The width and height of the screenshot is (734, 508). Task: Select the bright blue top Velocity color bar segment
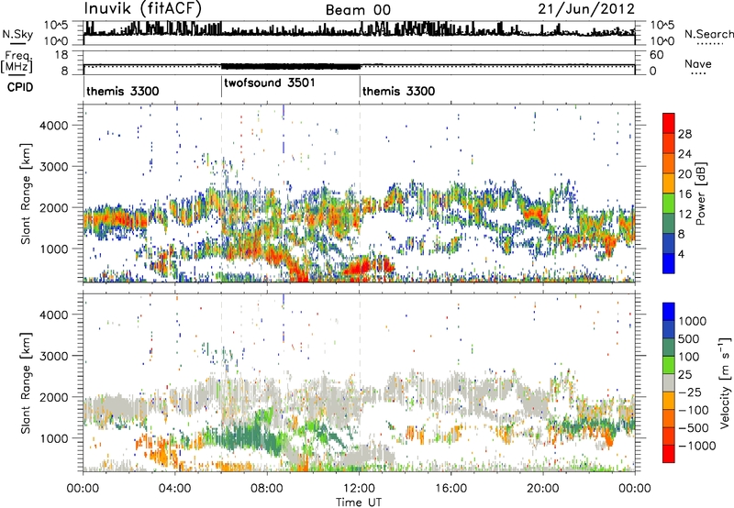669,312
